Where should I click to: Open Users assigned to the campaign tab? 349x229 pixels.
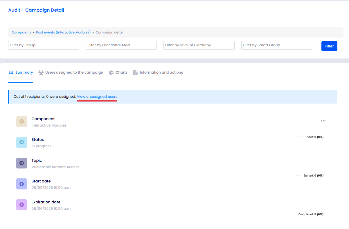(71, 72)
